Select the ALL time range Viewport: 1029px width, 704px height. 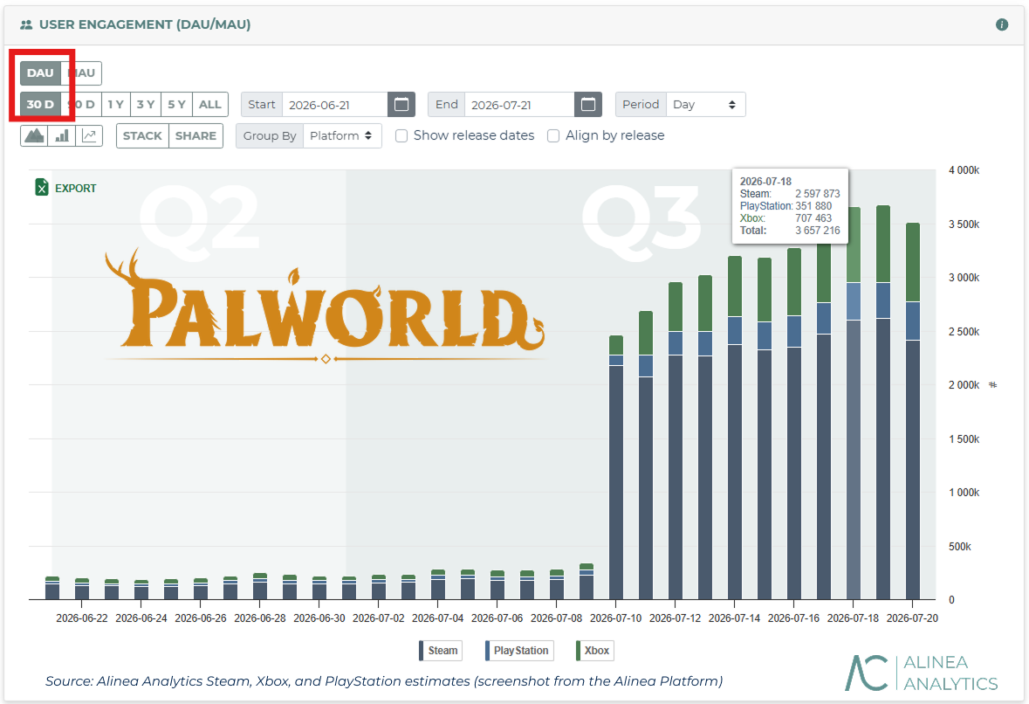(210, 105)
